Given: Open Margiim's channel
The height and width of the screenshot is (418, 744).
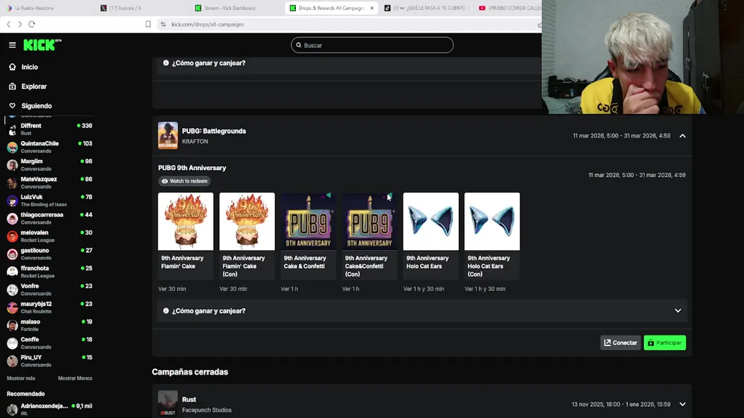Looking at the screenshot, I should (49, 165).
